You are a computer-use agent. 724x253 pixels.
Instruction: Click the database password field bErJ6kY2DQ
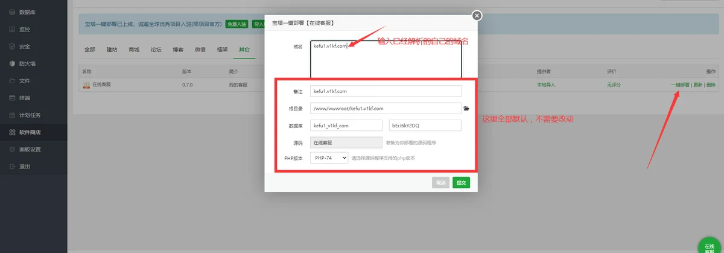tap(425, 126)
